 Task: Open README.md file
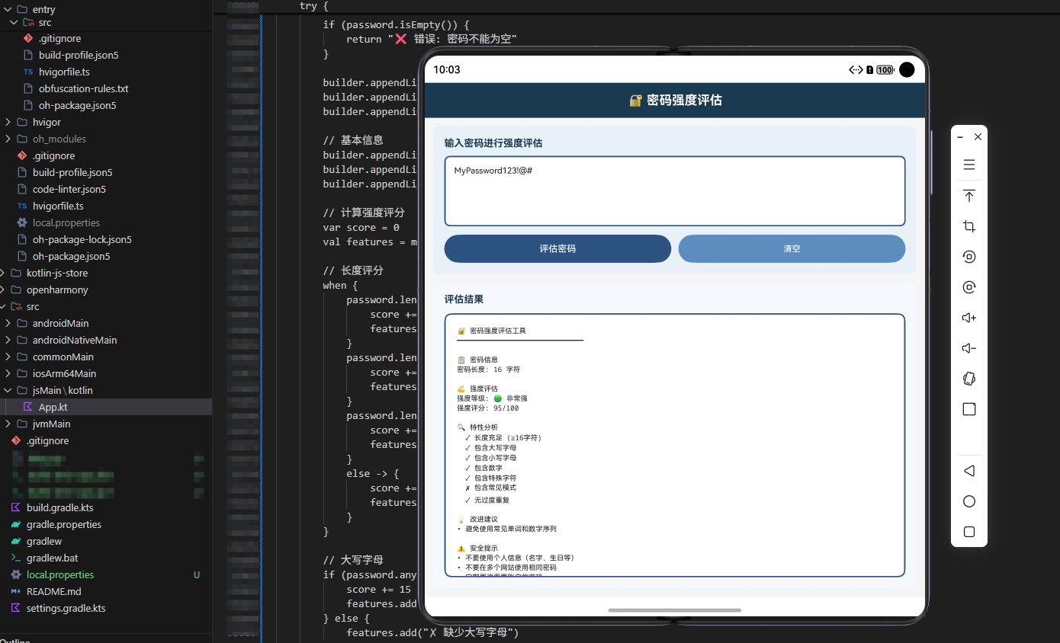click(54, 591)
